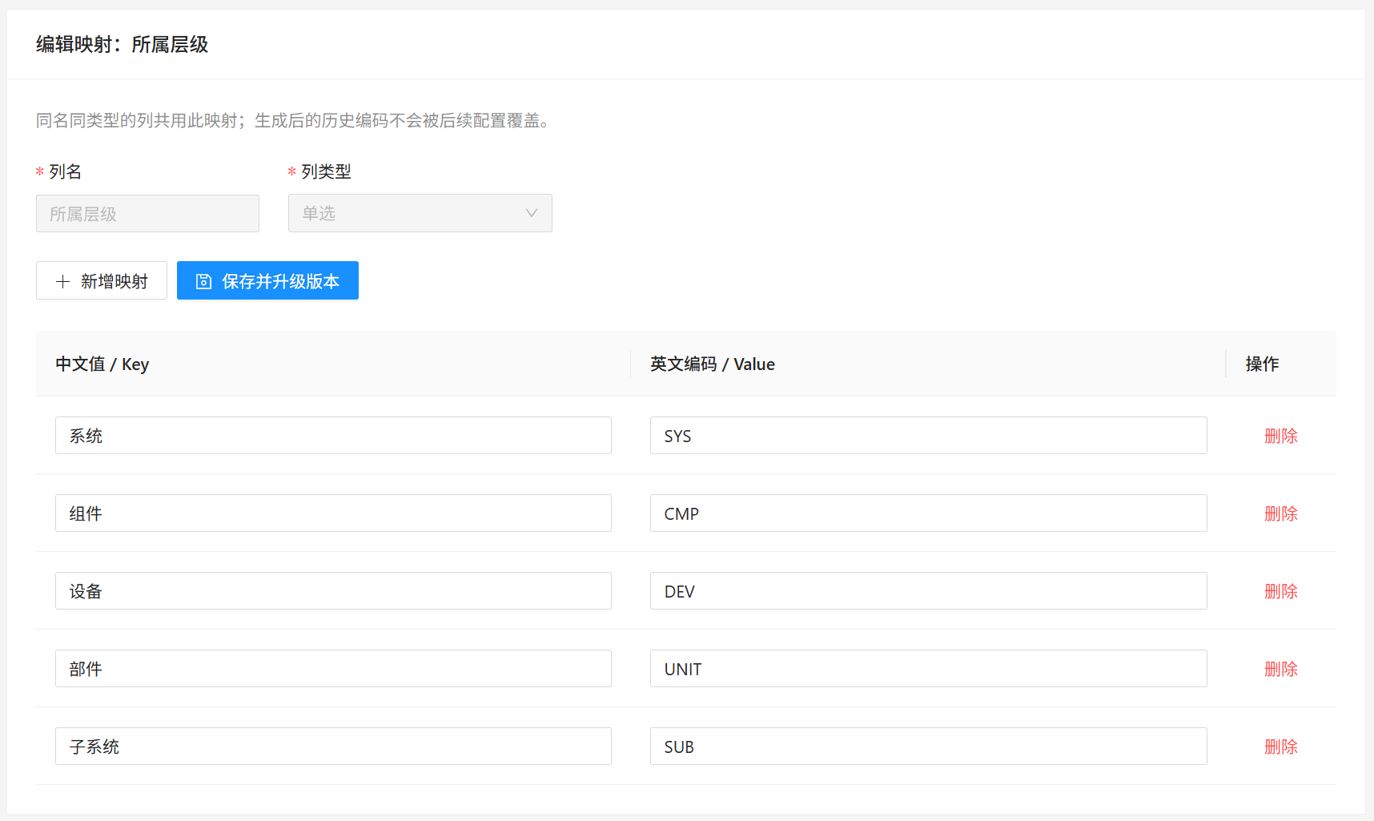
Task: Edit the value field containing SYS
Action: click(x=929, y=435)
